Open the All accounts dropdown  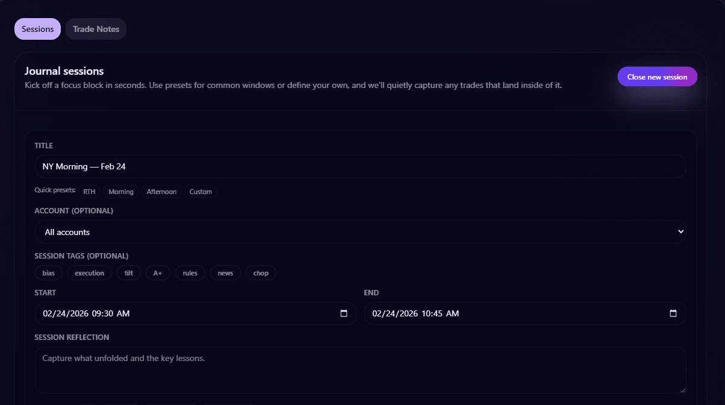(x=361, y=232)
